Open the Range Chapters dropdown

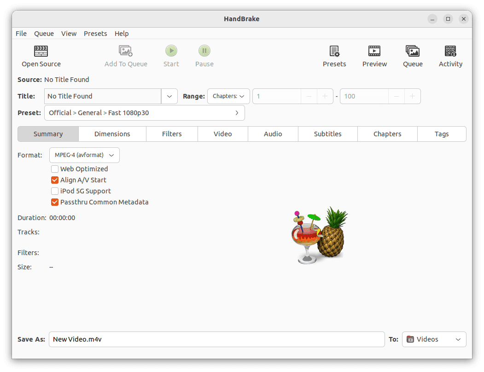tap(228, 96)
